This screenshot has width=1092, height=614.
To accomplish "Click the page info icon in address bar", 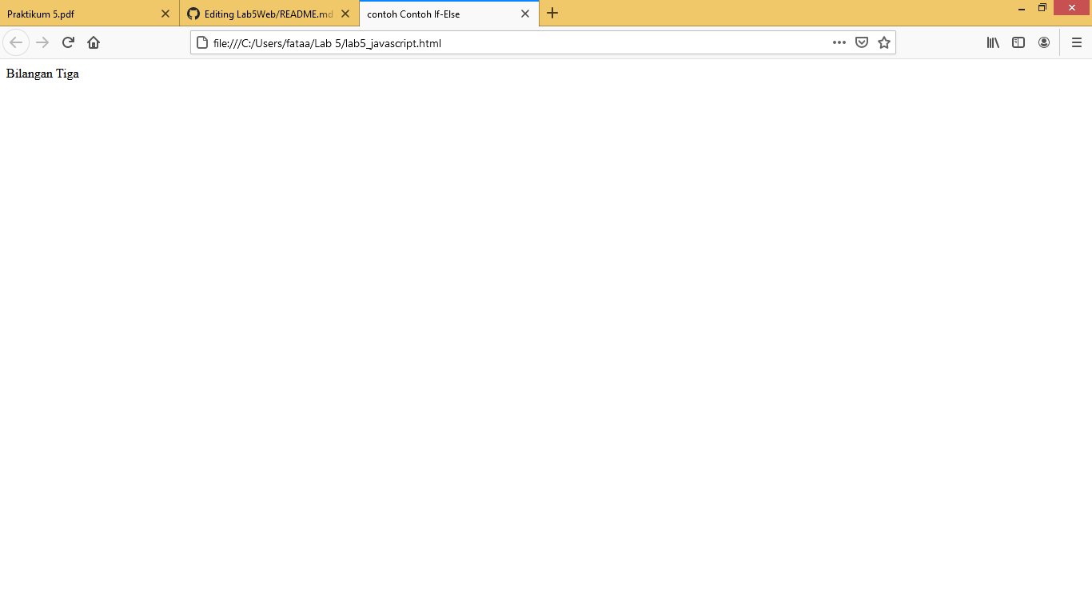I will coord(201,42).
